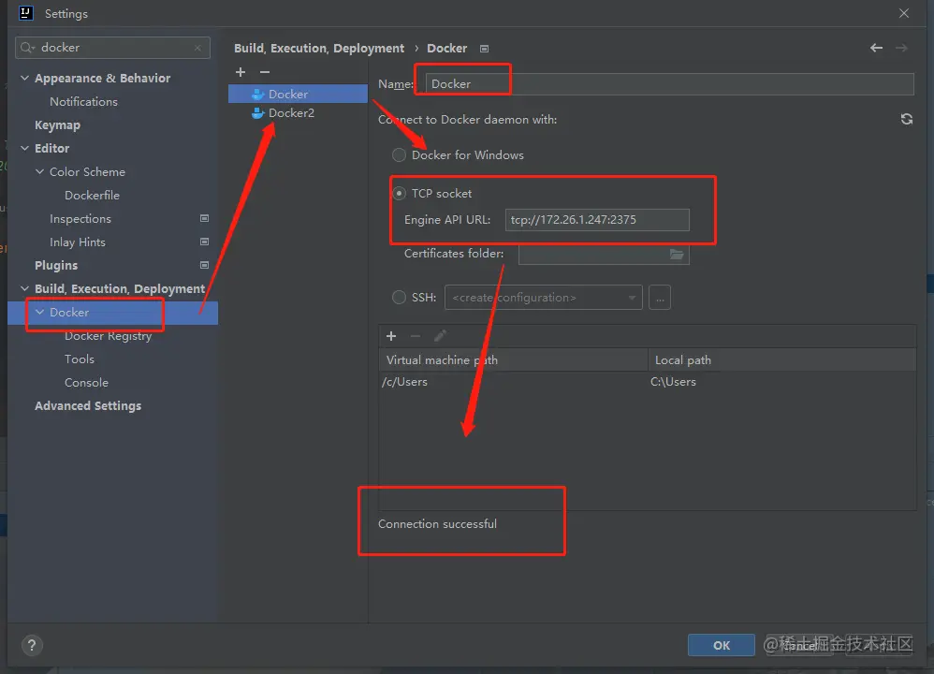Open Docker Registry settings
The height and width of the screenshot is (674, 934).
(108, 336)
